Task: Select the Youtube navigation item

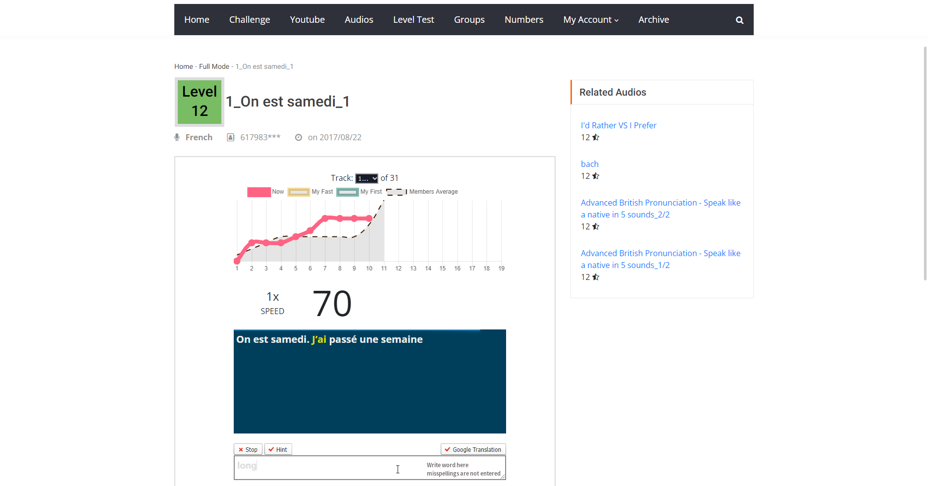Action: coord(307,19)
